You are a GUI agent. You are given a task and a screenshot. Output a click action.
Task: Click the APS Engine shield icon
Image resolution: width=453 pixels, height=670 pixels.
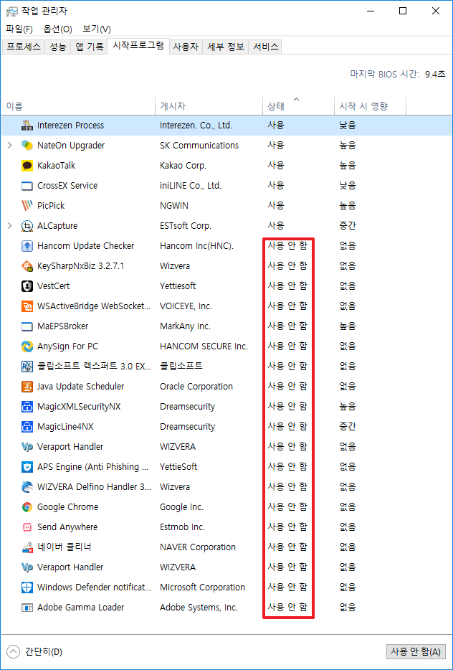(x=27, y=467)
